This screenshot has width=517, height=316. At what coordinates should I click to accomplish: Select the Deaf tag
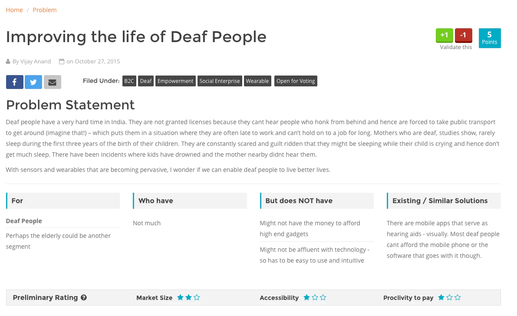pyautogui.click(x=145, y=81)
